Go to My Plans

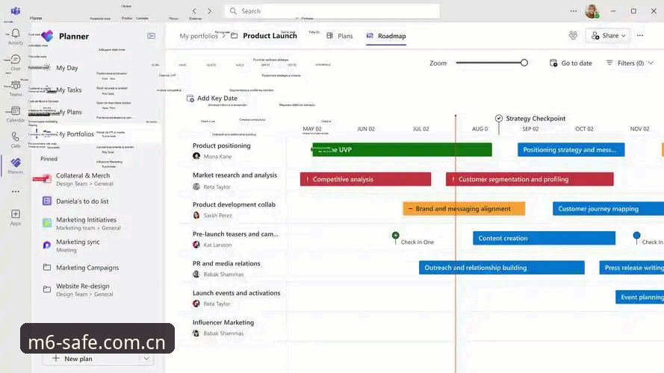coord(69,112)
